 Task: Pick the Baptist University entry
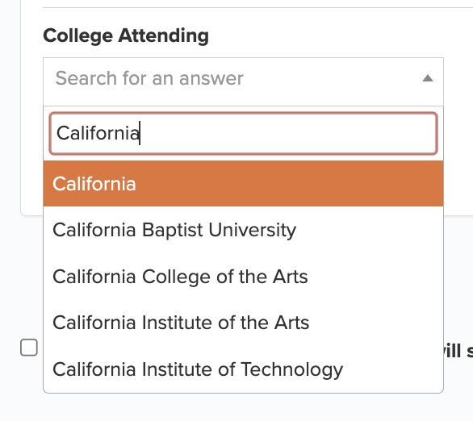click(x=243, y=230)
